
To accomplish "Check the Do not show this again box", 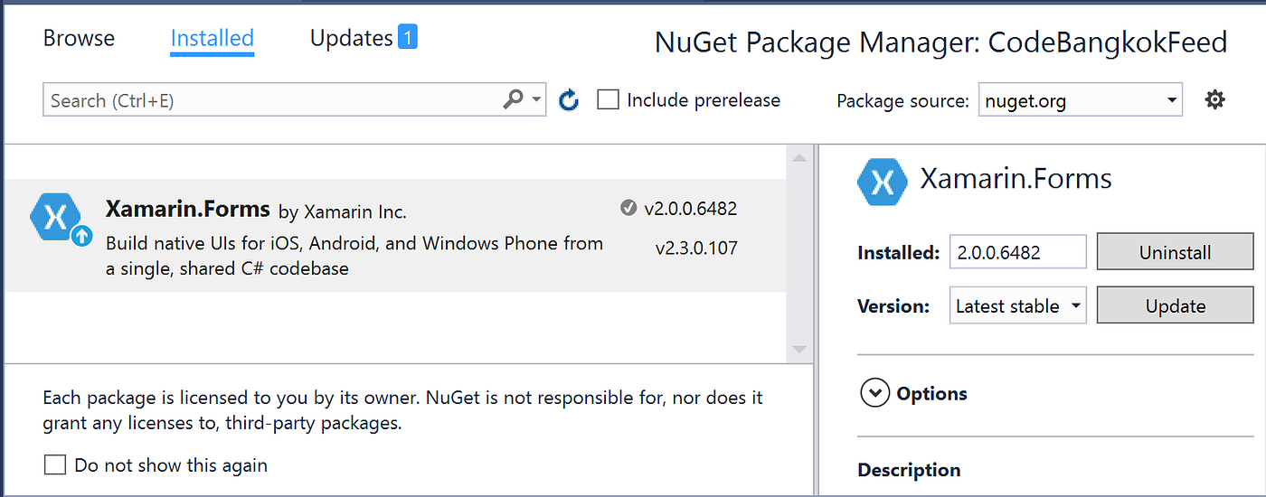I will tap(56, 465).
